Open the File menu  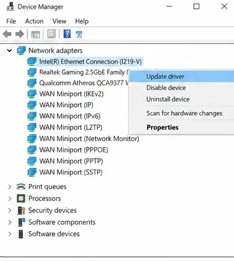pyautogui.click(x=11, y=21)
